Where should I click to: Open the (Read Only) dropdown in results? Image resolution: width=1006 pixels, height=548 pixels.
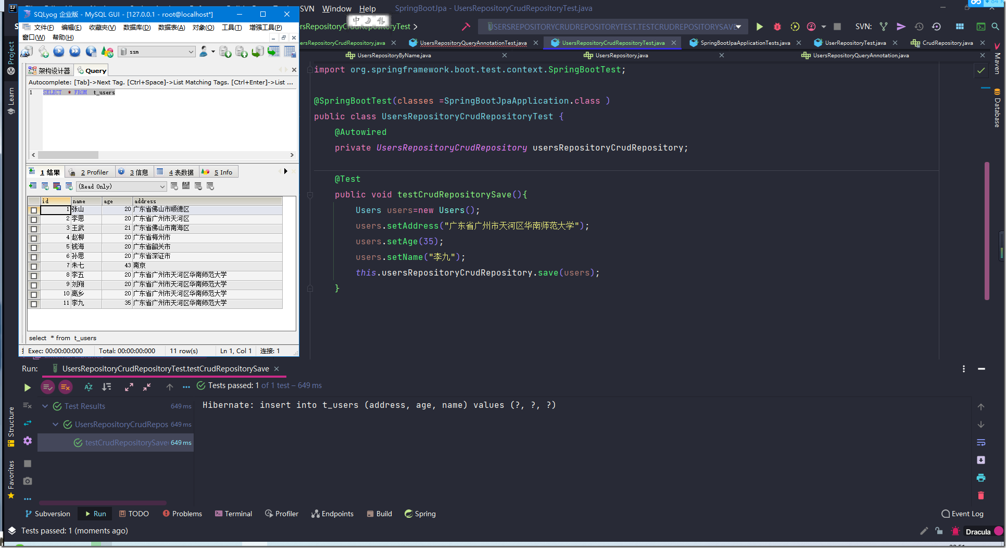[x=121, y=186]
